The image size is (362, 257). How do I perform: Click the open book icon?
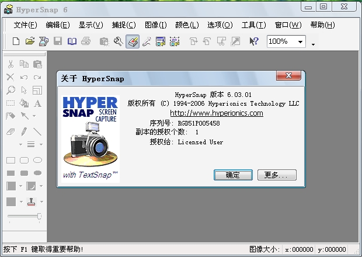pos(72,41)
